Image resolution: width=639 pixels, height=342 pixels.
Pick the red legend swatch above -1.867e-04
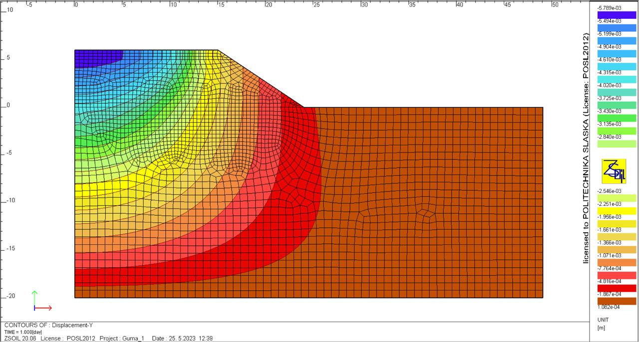point(617,288)
